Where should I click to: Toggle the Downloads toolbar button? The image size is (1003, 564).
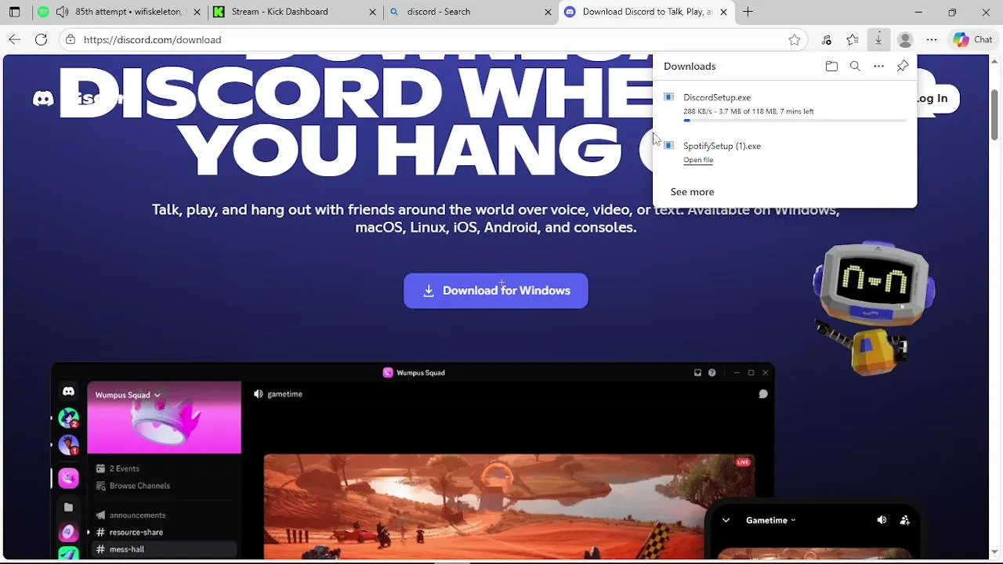click(x=878, y=40)
